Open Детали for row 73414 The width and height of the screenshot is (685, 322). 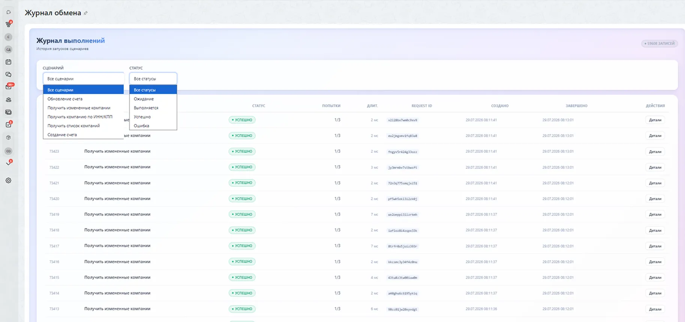point(655,293)
